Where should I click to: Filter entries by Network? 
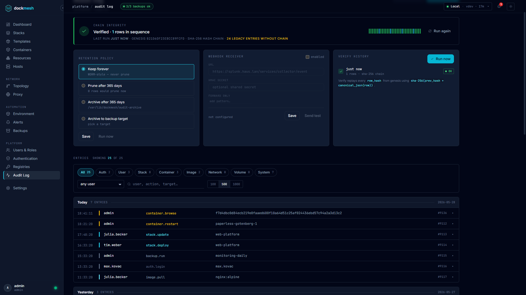click(x=217, y=172)
